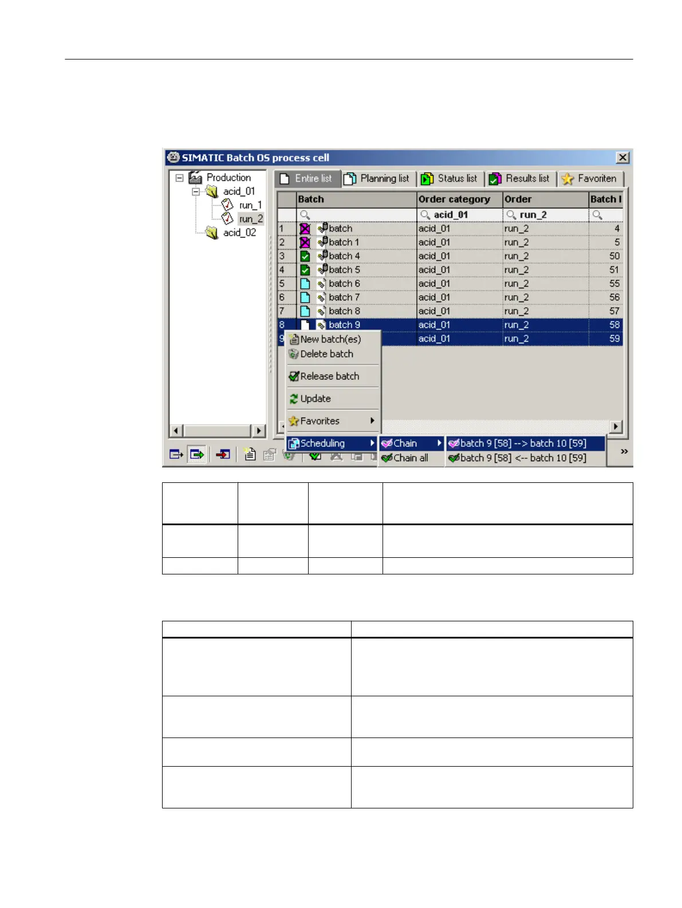This screenshot has width=682, height=908.
Task: Click the first blue arrow toolbar icon
Action: tap(176, 454)
